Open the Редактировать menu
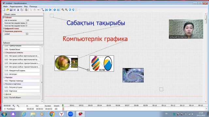Image resolution: width=209 pixels, height=117 pixels. (x=16, y=6)
